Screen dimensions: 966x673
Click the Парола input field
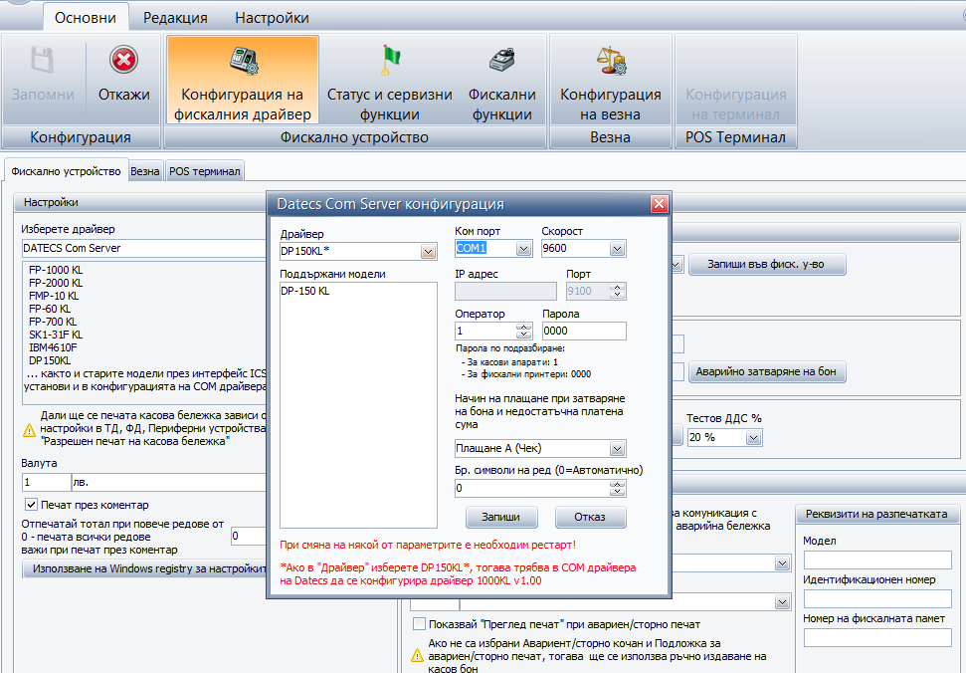click(x=583, y=331)
